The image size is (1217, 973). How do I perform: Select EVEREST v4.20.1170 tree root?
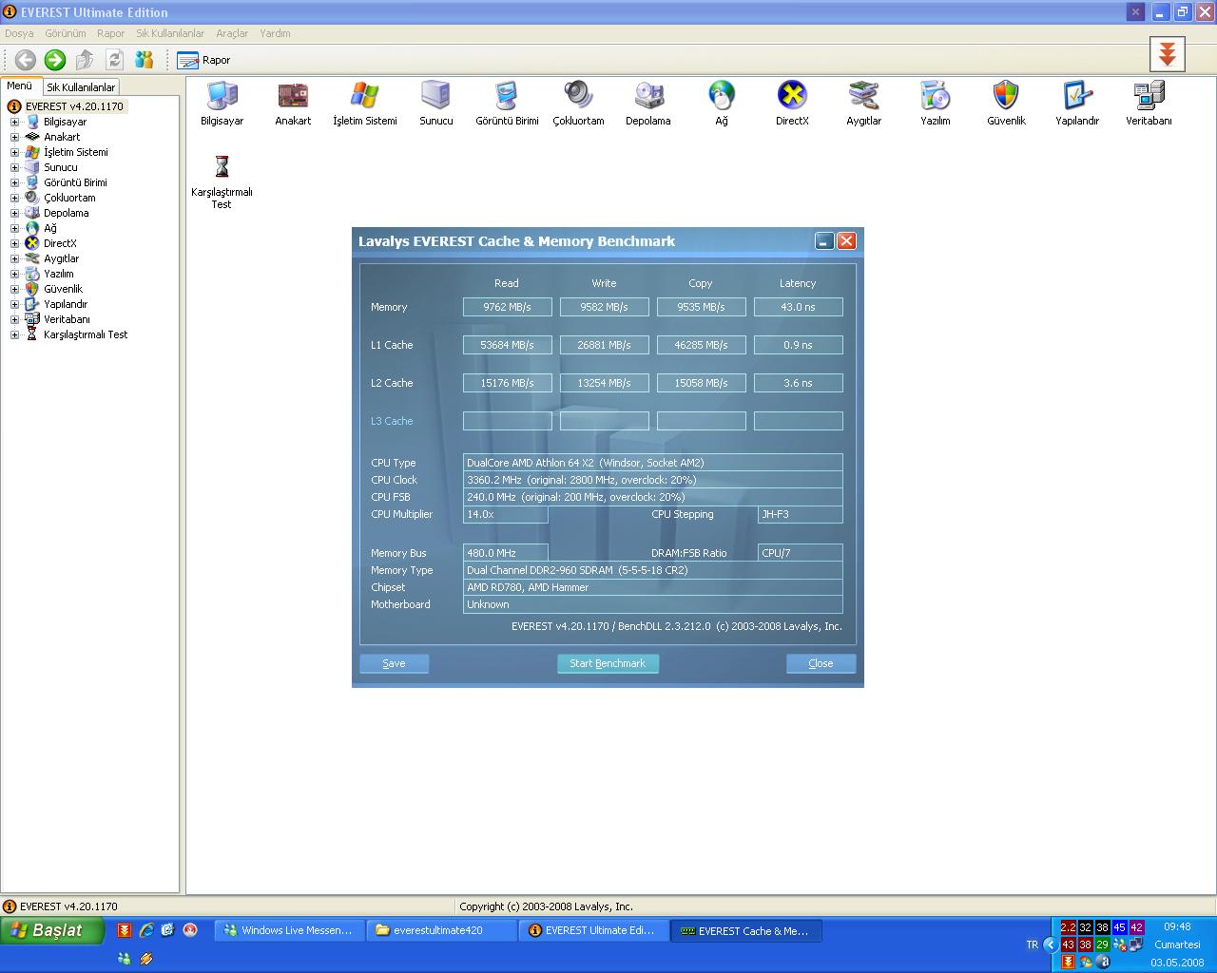pos(74,106)
